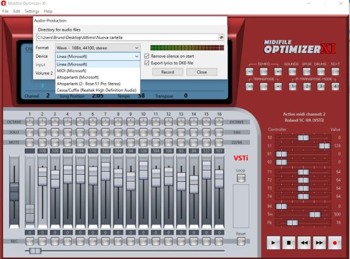Click channel 7 volume value 123
This screenshot has height=259, width=350.
pos(106,151)
